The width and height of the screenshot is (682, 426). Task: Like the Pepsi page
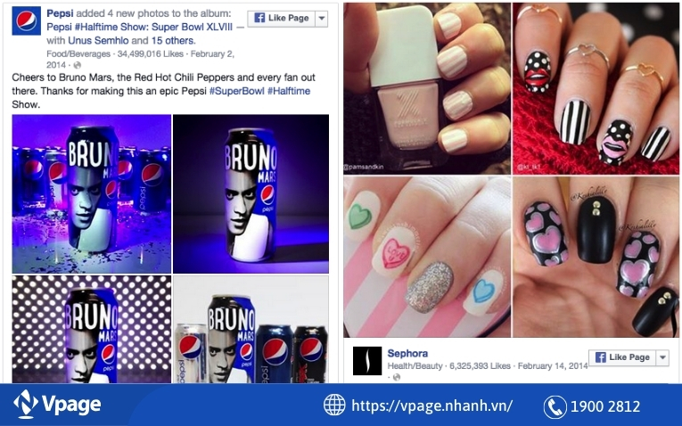click(x=282, y=18)
